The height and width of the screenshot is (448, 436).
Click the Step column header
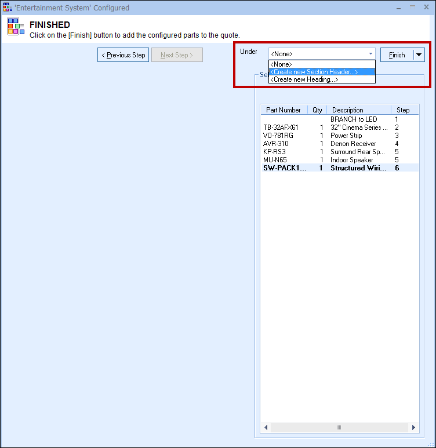pyautogui.click(x=403, y=110)
